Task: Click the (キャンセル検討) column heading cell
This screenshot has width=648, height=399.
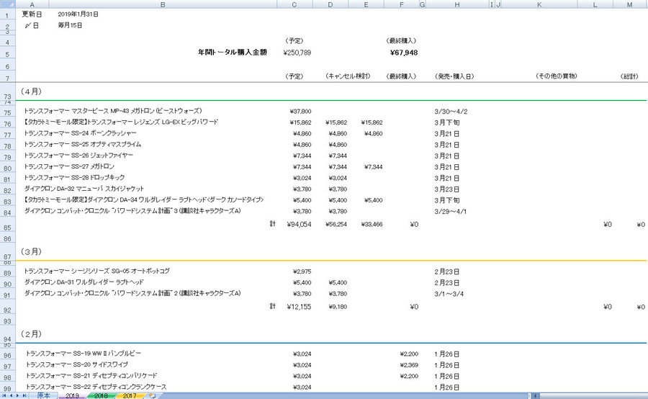Action: coord(348,76)
